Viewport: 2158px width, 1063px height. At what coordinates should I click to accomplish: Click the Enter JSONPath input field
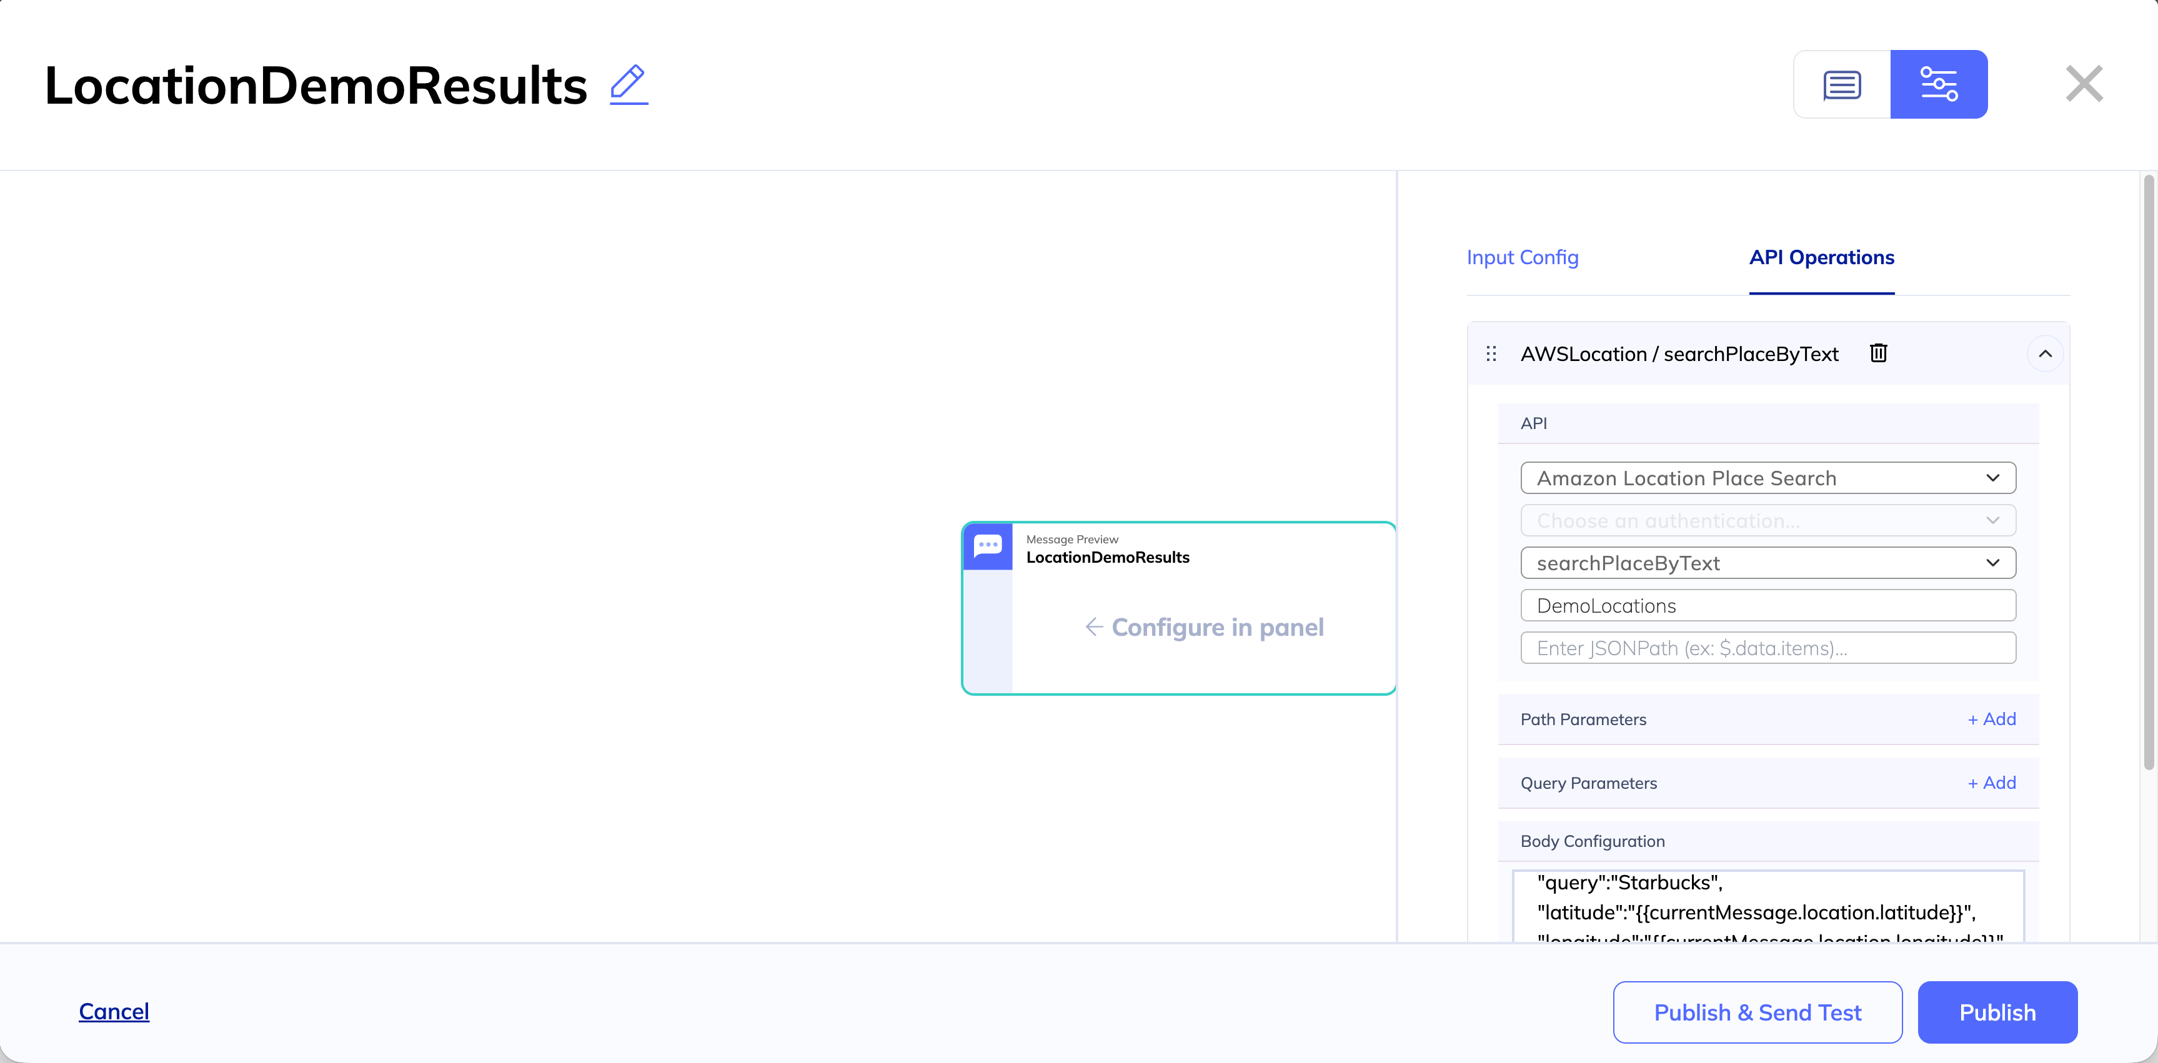pos(1768,648)
